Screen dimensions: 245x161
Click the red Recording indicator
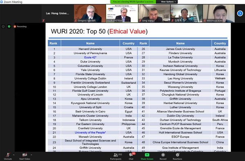20,26
